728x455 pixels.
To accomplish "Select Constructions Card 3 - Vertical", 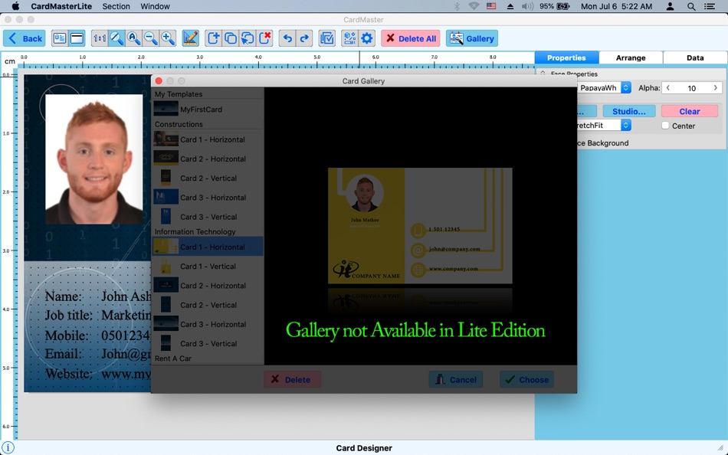I will tap(208, 217).
